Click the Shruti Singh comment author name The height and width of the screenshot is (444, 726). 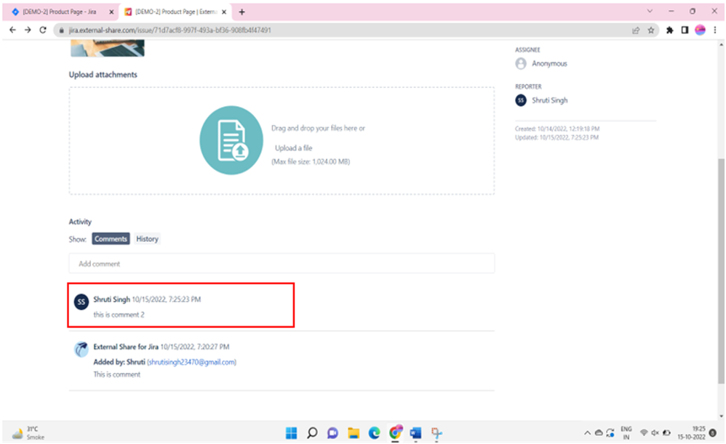(x=111, y=299)
